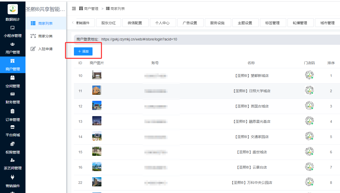Open the store QR code for 万科中央公园店
Screen dimensions: 340x193
[309, 182]
